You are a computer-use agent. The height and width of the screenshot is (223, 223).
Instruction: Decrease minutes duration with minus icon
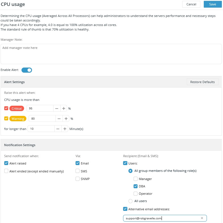point(58,129)
